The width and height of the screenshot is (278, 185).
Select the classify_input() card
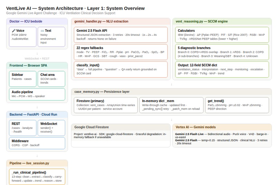(121, 69)
